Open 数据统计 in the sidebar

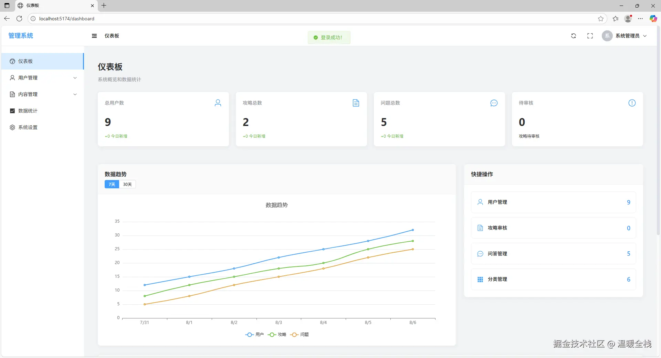pos(28,111)
